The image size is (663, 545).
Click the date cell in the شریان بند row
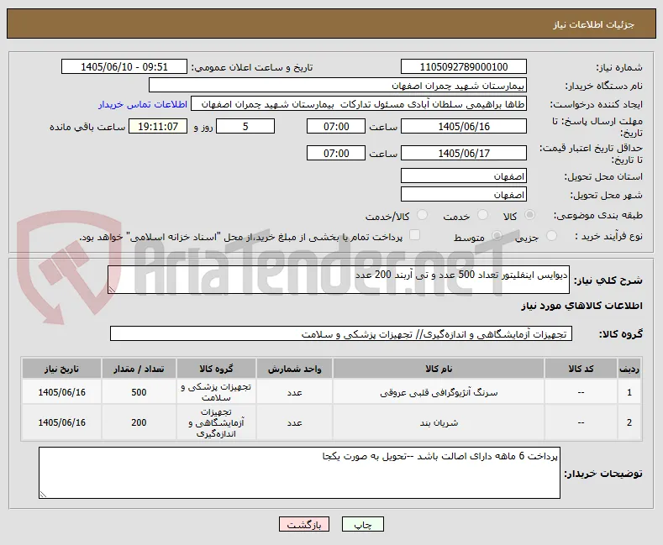point(61,422)
